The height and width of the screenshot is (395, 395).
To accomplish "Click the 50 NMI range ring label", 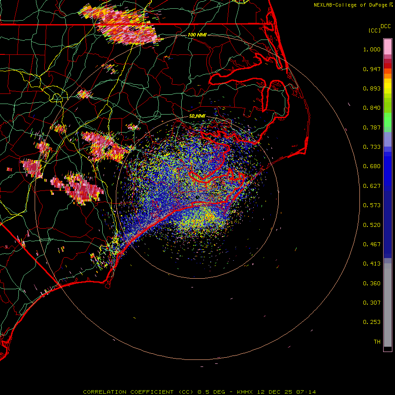I will 197,116.
